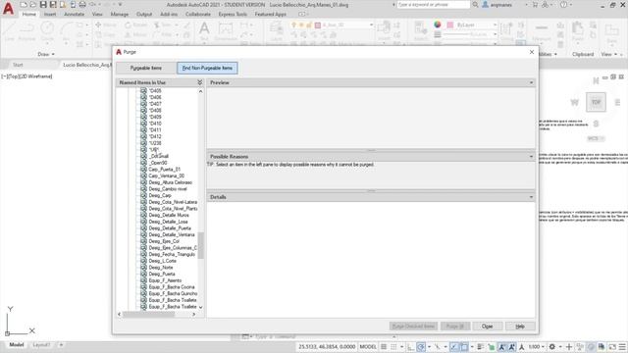Click the command line customize icon
The width and height of the screenshot is (628, 353).
pos(245,336)
